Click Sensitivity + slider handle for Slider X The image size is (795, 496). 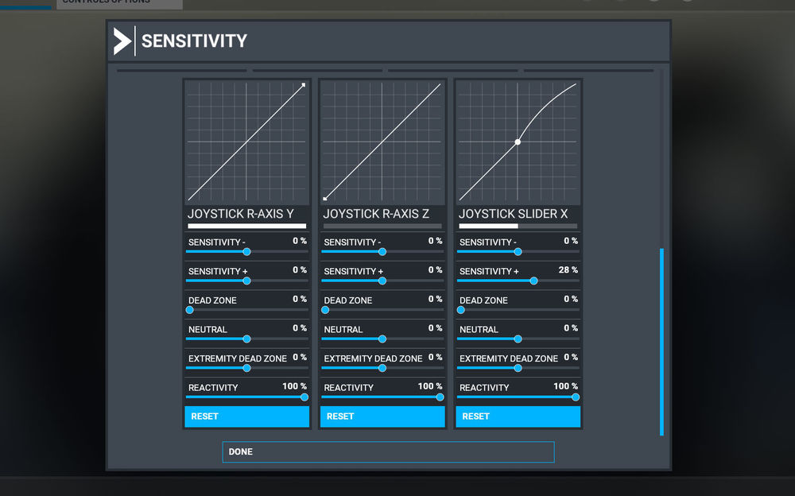point(533,281)
